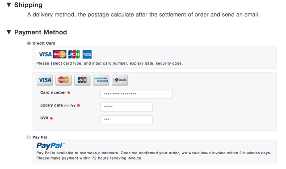The image size is (286, 169).
Task: Click the Credit Card option label
Action: [x=44, y=43]
